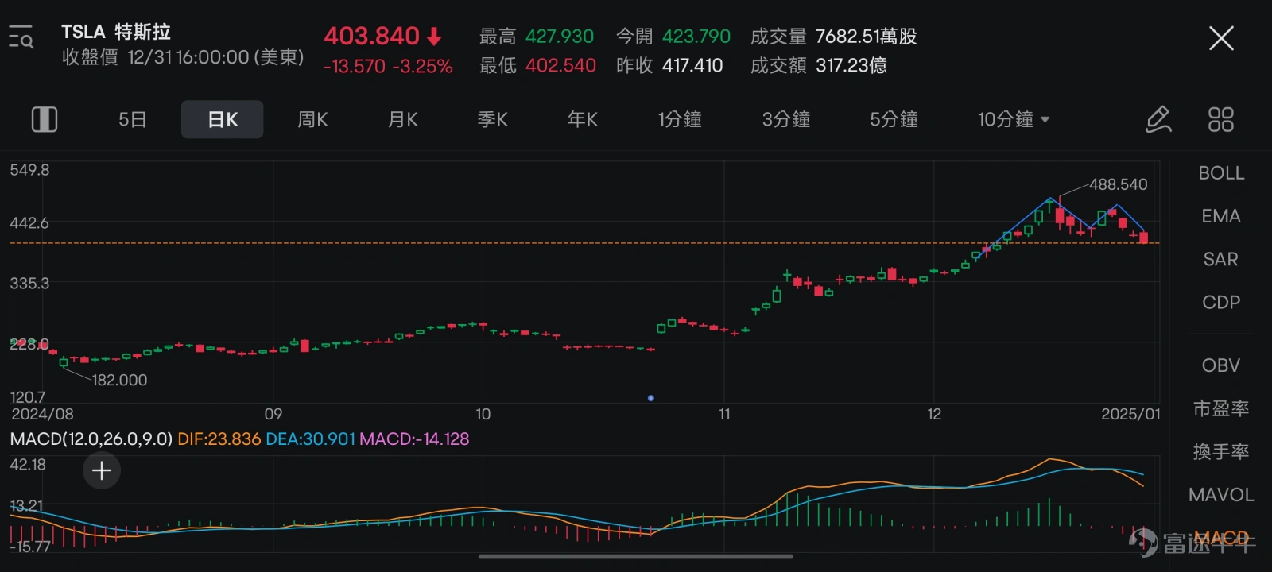Enable the MAVOL sub-indicator
The width and height of the screenshot is (1272, 572).
tap(1221, 495)
